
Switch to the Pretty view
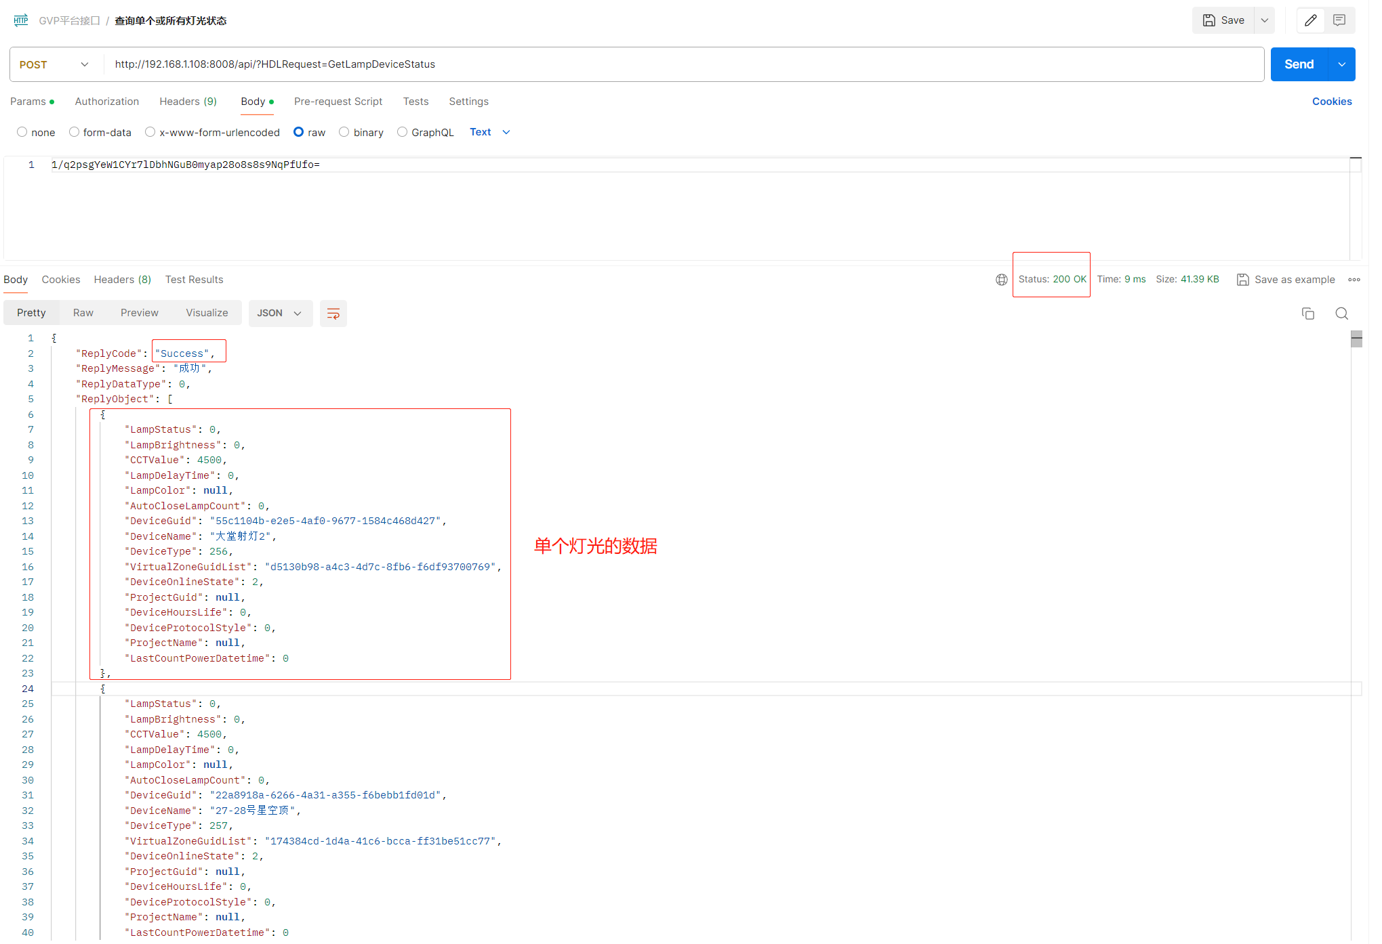point(31,314)
